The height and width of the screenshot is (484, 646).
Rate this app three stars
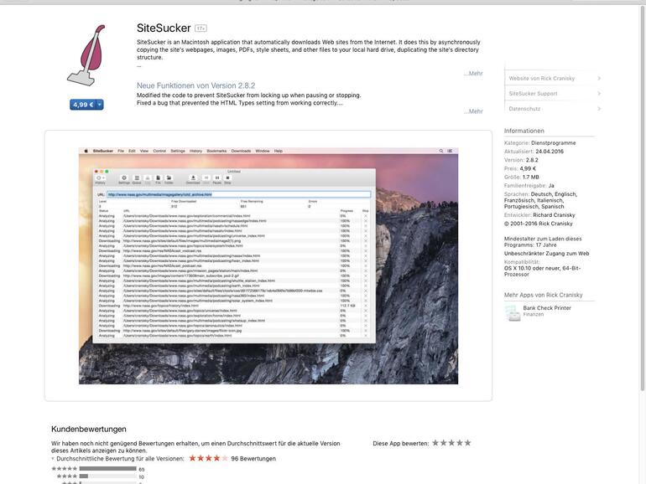point(451,443)
